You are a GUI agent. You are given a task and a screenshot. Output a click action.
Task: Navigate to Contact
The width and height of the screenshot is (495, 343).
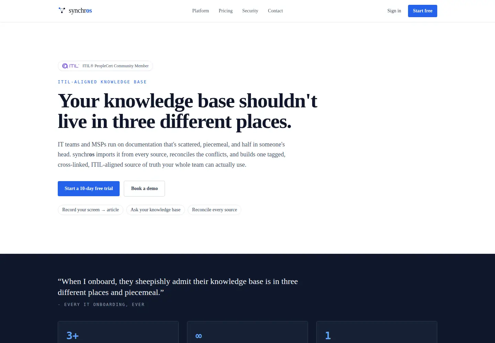coord(275,11)
